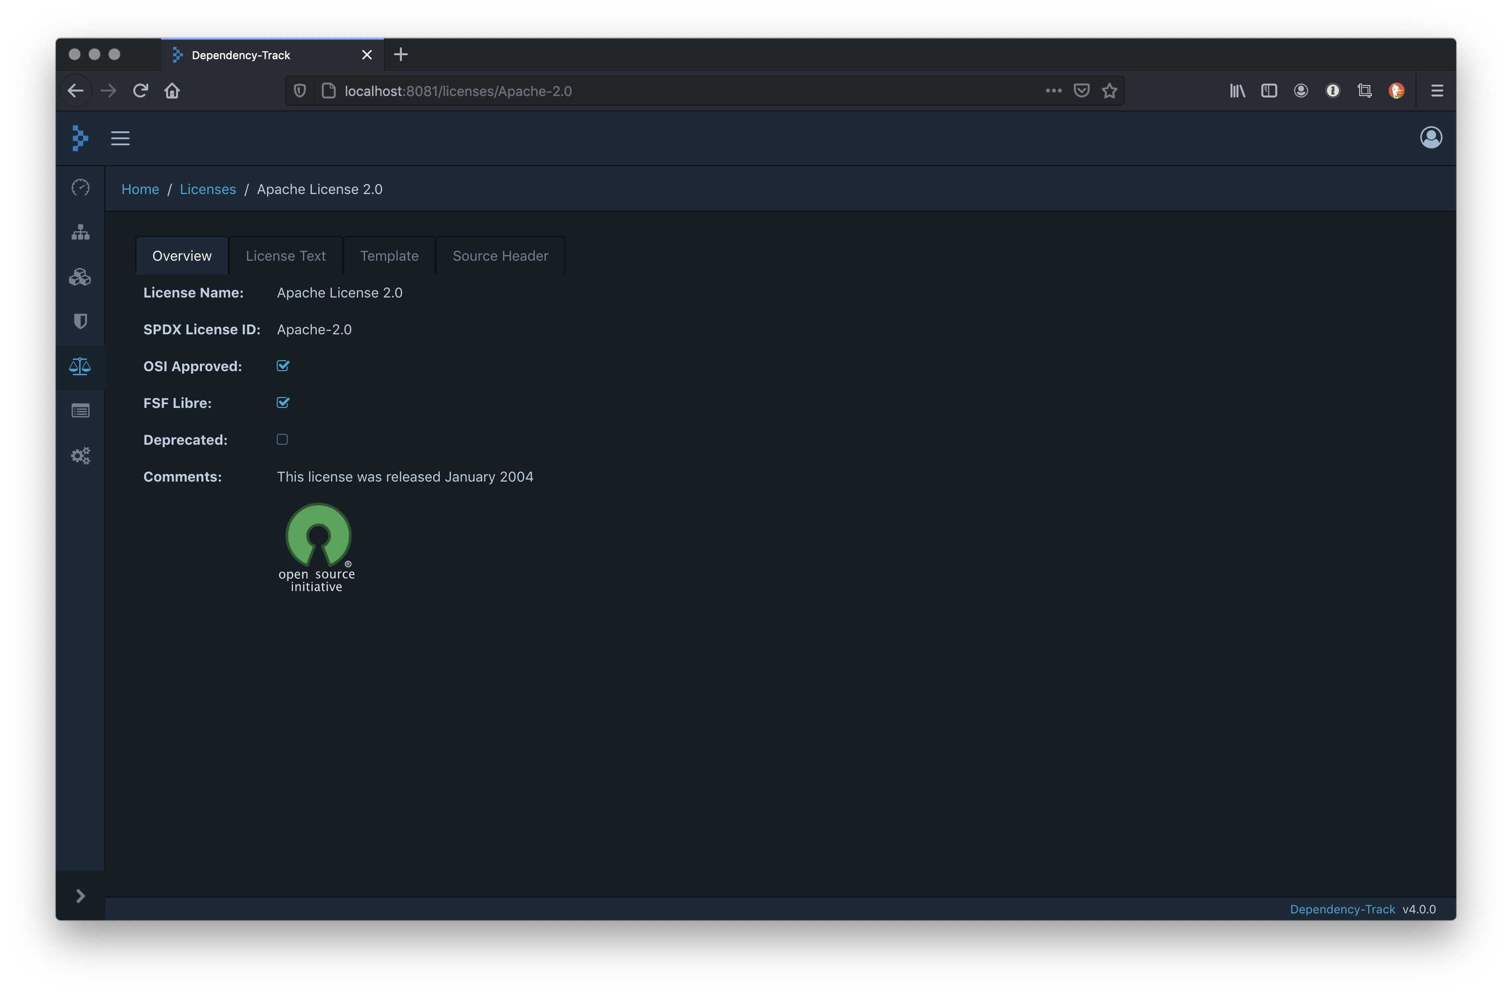
Task: Open Projects sitemap icon in sidebar
Action: click(80, 232)
